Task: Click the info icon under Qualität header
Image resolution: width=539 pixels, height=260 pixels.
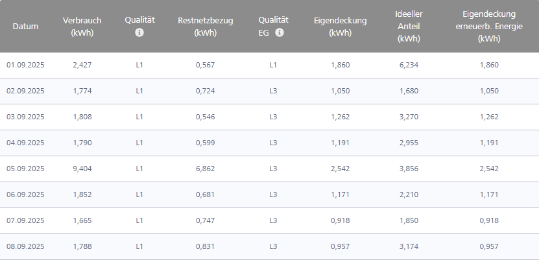Action: pyautogui.click(x=139, y=33)
